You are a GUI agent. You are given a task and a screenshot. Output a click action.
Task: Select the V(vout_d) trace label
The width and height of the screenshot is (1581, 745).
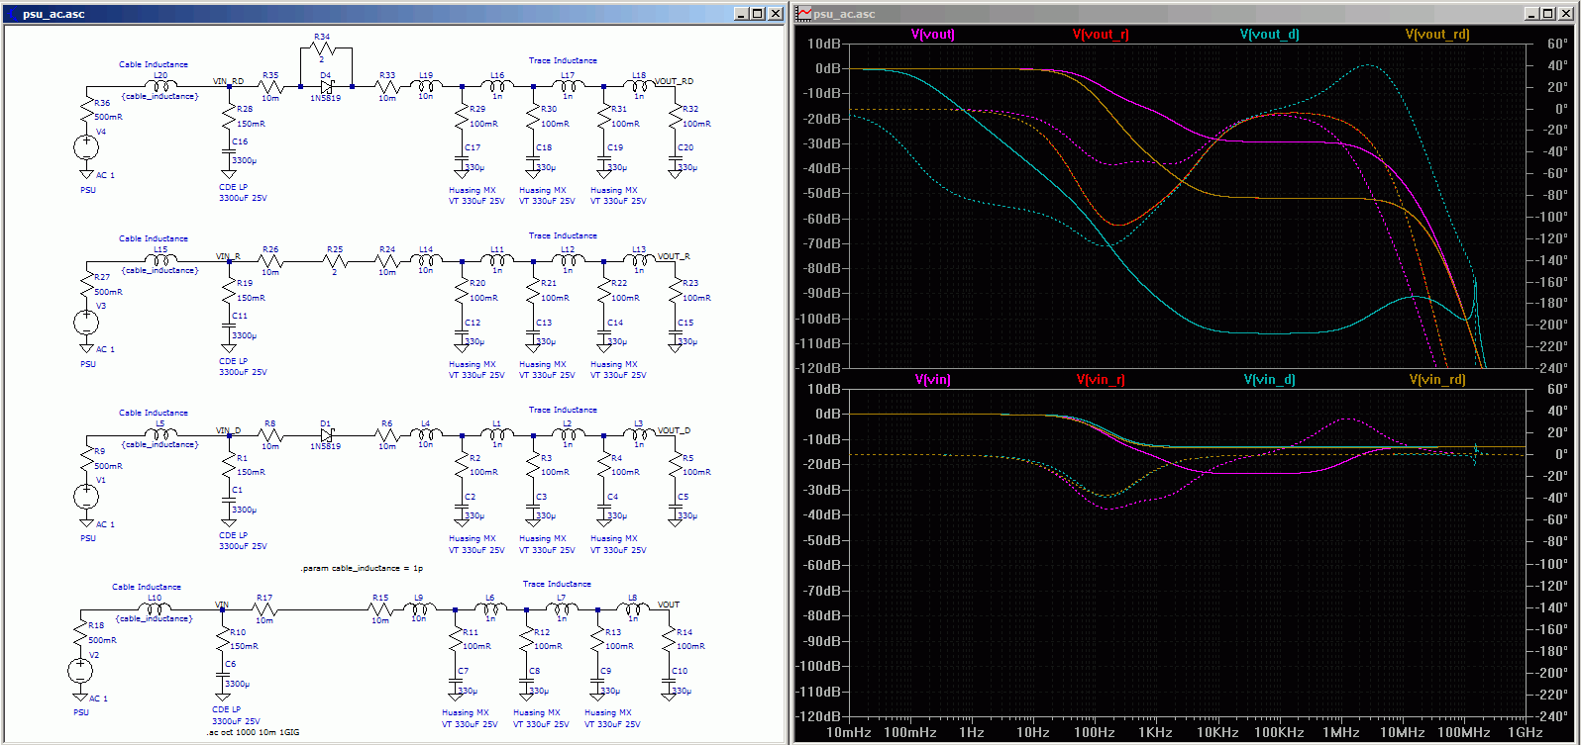(1269, 35)
